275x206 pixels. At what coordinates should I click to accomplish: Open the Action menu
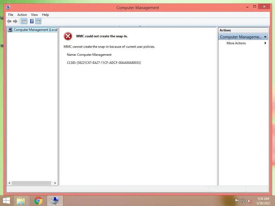(22, 15)
